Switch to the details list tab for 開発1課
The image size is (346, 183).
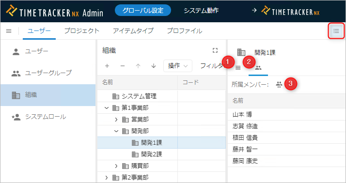(x=238, y=68)
